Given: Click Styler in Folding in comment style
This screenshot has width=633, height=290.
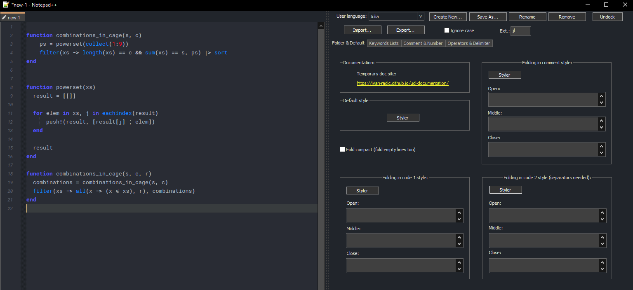Looking at the screenshot, I should tap(505, 75).
